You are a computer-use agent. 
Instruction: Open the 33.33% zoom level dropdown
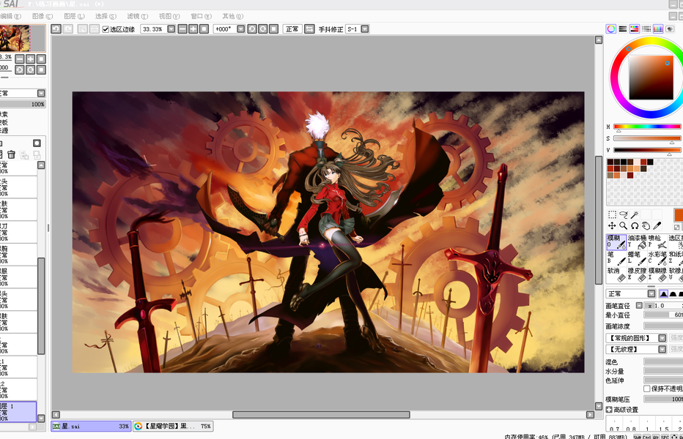[x=171, y=29]
